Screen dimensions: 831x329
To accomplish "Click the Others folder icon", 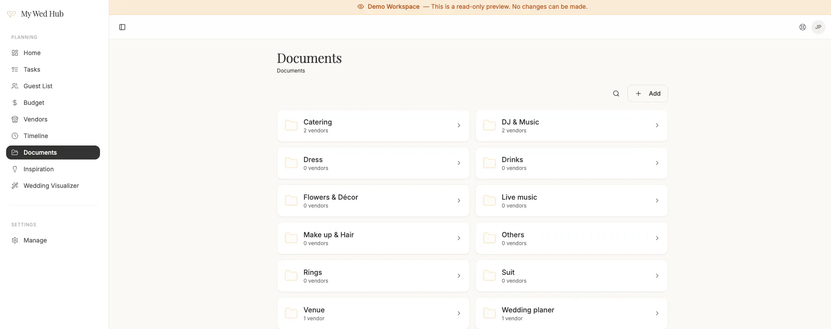I will tap(490, 238).
